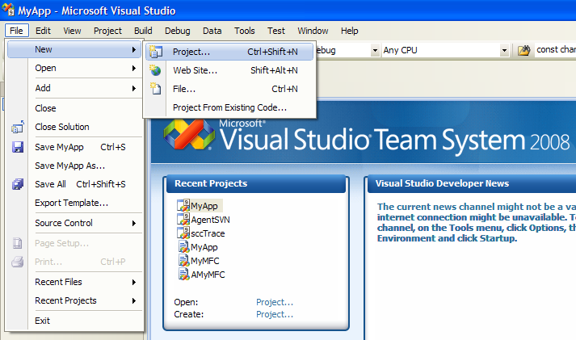Click the MyMFC project icon
Viewport: 576px width, 340px height.
(183, 260)
